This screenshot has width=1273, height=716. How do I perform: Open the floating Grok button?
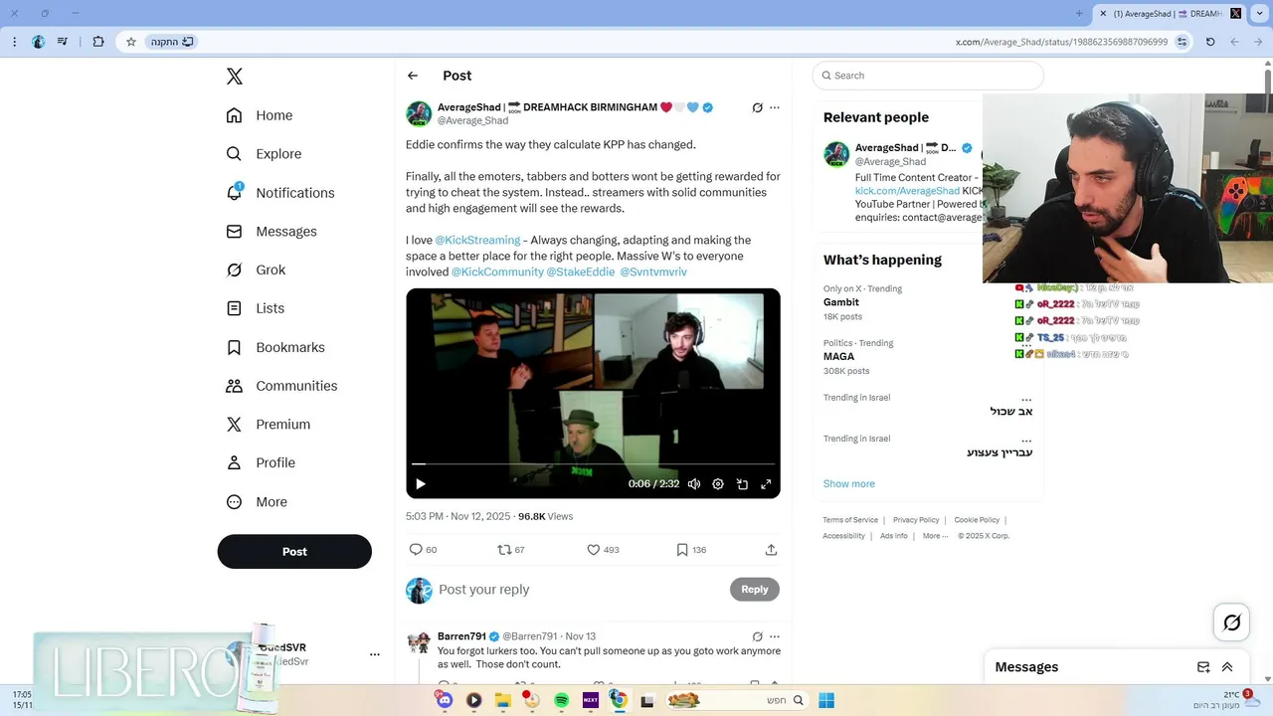pyautogui.click(x=1232, y=623)
